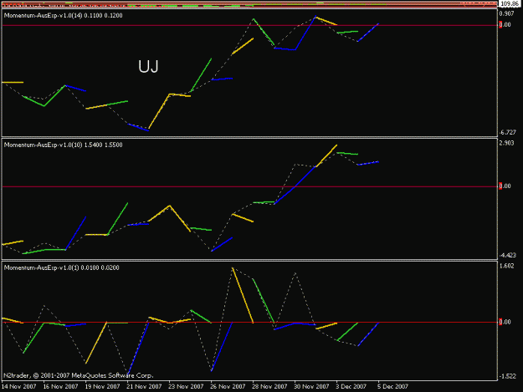
Task: Click the 0.00 level marker in top panel
Action: pos(505,24)
